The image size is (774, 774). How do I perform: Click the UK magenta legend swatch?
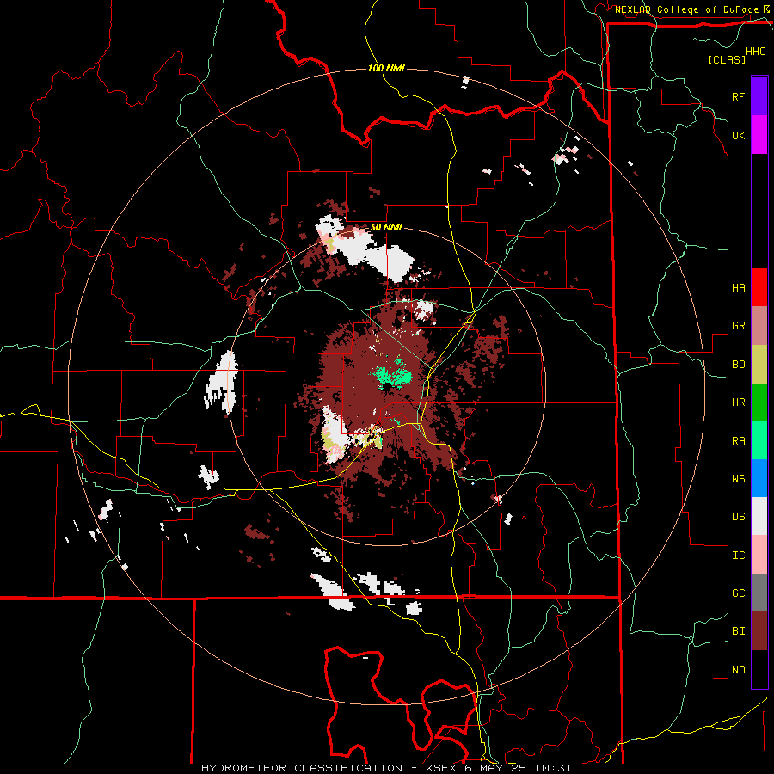click(x=759, y=135)
